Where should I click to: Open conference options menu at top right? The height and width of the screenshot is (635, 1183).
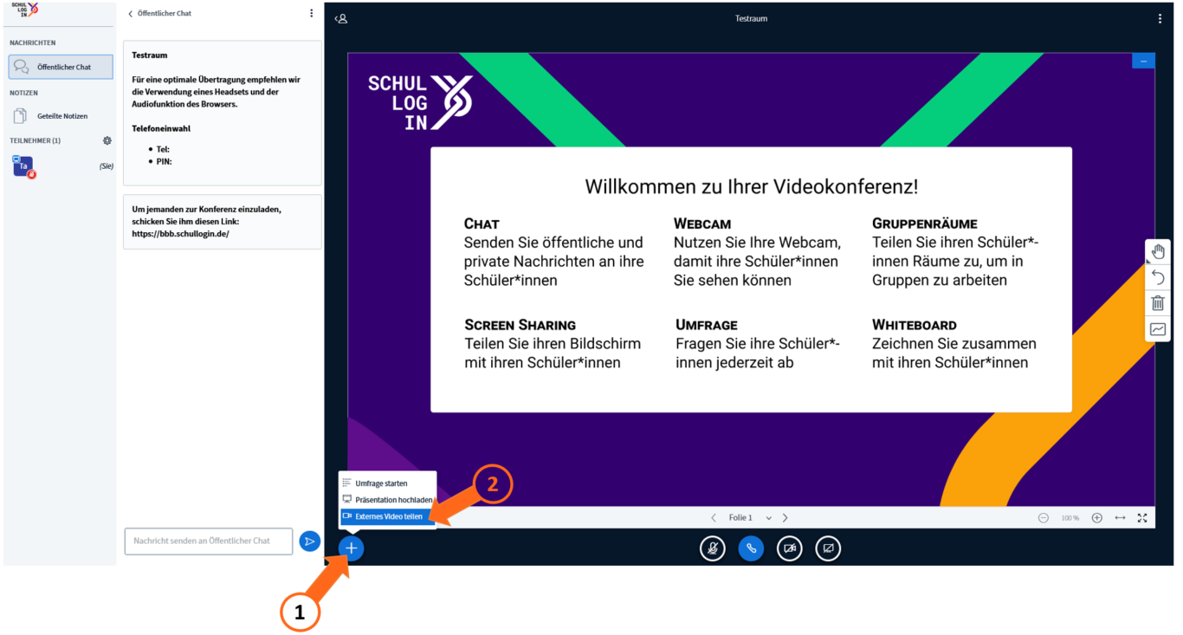[x=1160, y=18]
